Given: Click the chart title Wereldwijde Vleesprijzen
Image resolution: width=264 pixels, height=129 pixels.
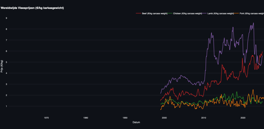Looking at the screenshot, I should (32, 8).
